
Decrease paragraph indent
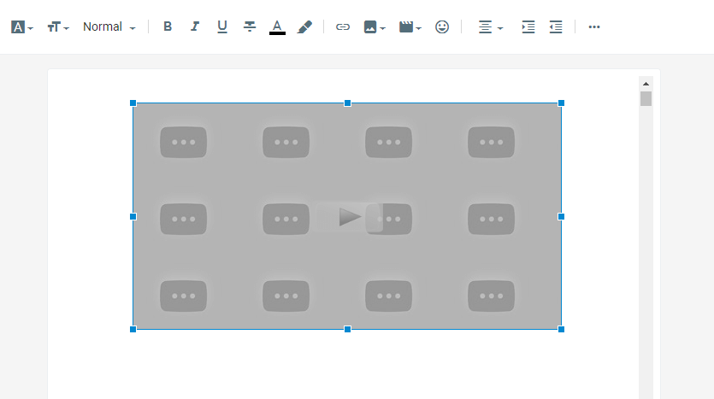point(556,26)
